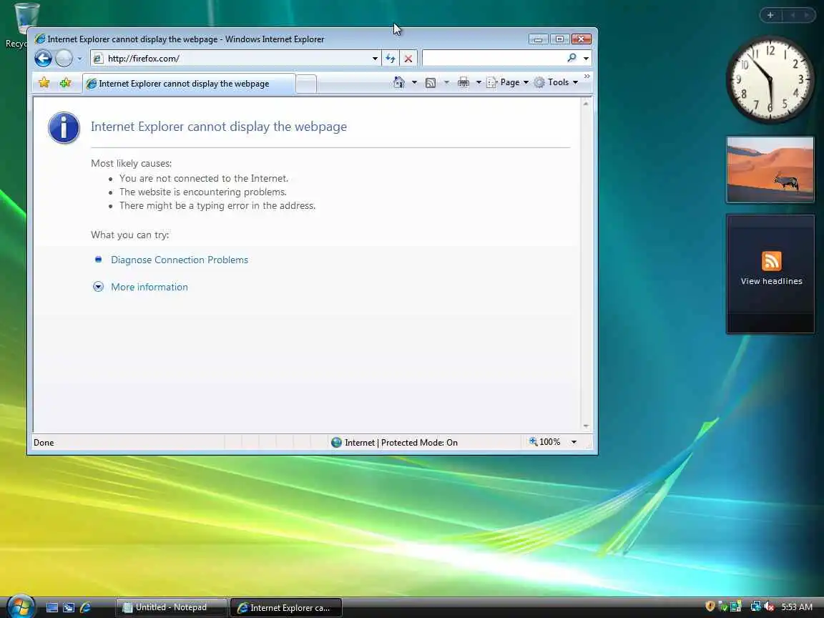Open the Windows Start orb
The image size is (824, 618).
(x=21, y=607)
